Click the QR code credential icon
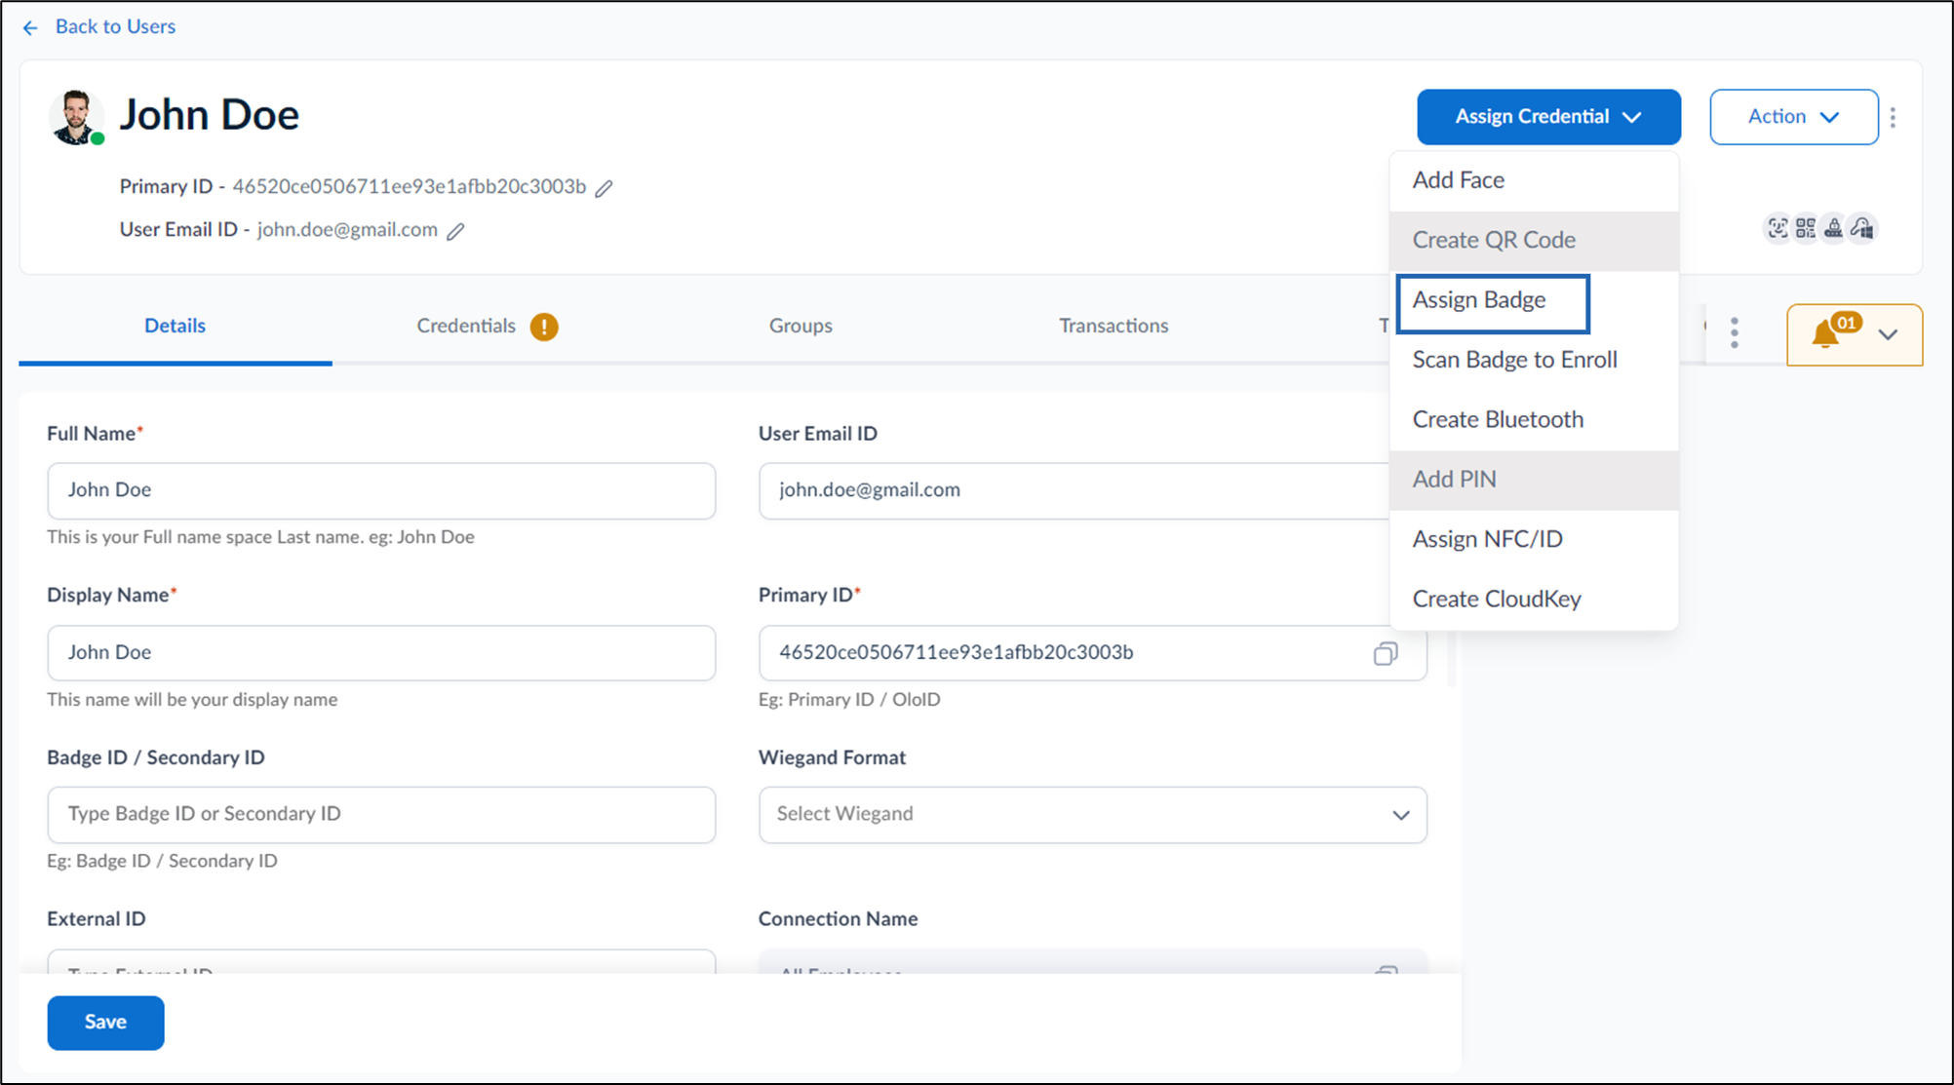This screenshot has width=1954, height=1085. 1806,228
